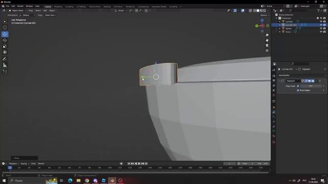Screen dimensions: 328x184
Task: Toggle EdgeSplit modifier render visibility
Action: (313, 81)
